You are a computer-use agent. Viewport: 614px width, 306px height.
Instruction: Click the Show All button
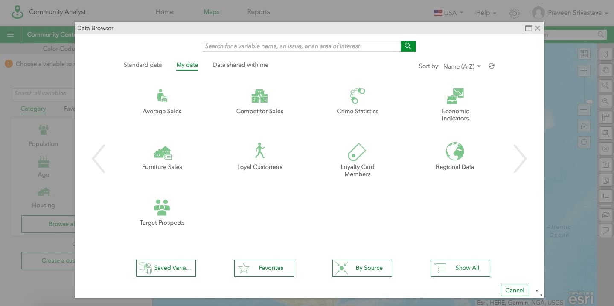460,268
